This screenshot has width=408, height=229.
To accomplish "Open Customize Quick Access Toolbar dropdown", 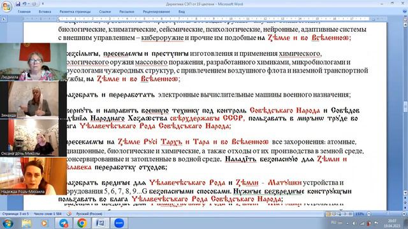I will pyautogui.click(x=43, y=4).
